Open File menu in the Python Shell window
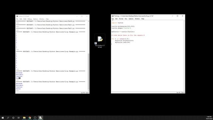This screenshot has height=120, width=213. 17,19
